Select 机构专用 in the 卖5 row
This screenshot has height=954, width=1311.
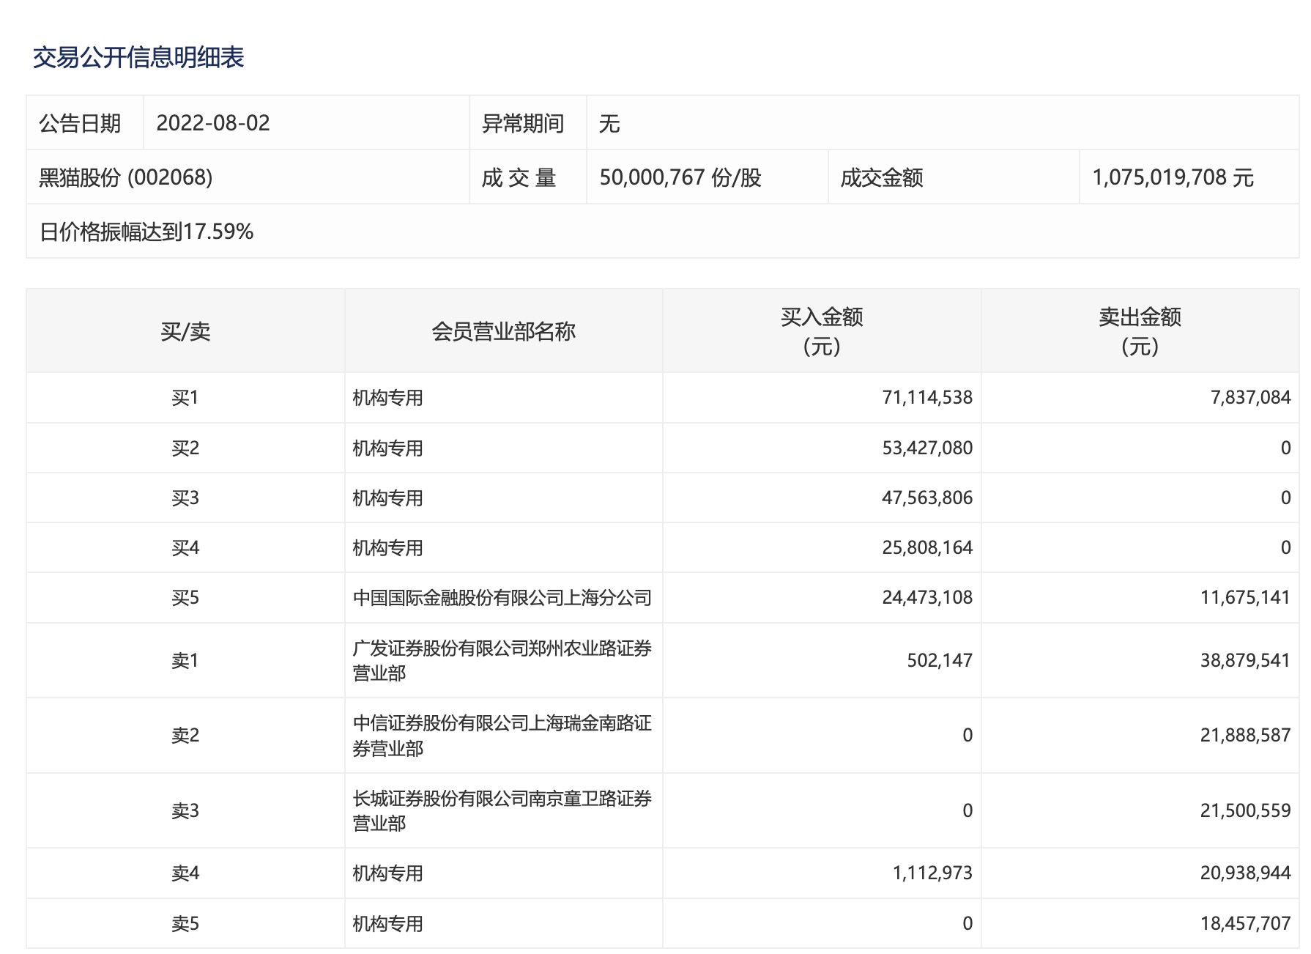point(388,923)
